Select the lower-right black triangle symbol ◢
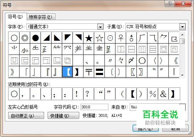The image size is (194, 137). (46, 38)
